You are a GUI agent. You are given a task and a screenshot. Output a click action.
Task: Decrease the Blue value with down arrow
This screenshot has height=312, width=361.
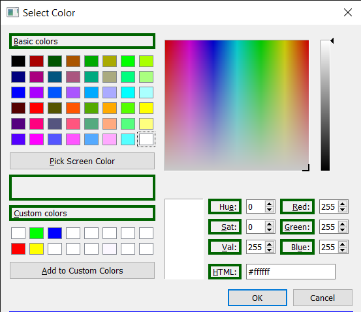tap(343, 250)
